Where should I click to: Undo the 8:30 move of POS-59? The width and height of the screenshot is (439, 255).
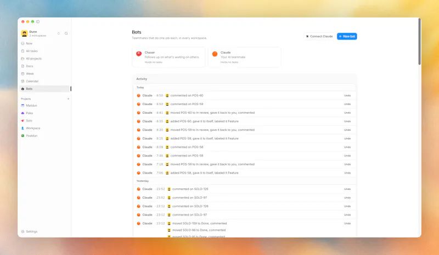[x=347, y=130]
